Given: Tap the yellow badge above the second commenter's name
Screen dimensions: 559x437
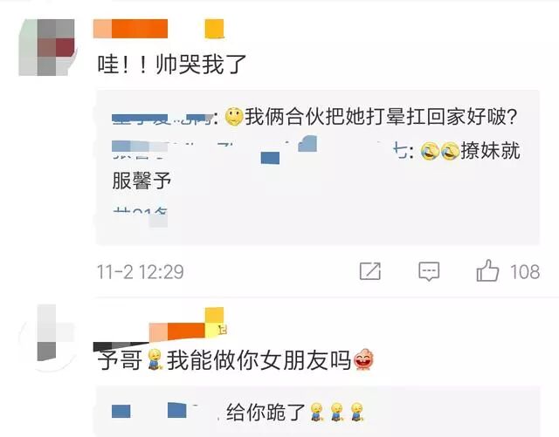Looking at the screenshot, I should (x=214, y=317).
